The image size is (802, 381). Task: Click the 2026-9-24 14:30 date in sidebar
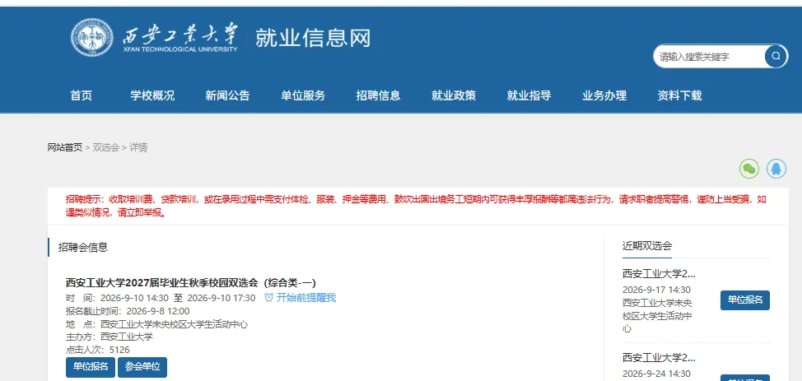click(x=656, y=374)
